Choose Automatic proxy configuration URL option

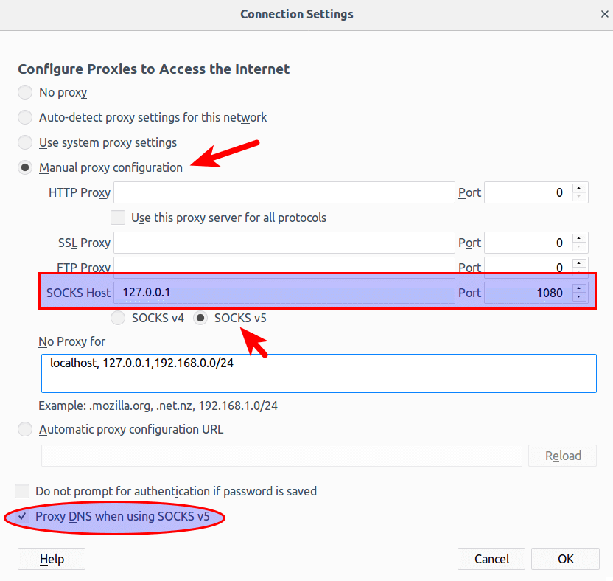click(26, 429)
